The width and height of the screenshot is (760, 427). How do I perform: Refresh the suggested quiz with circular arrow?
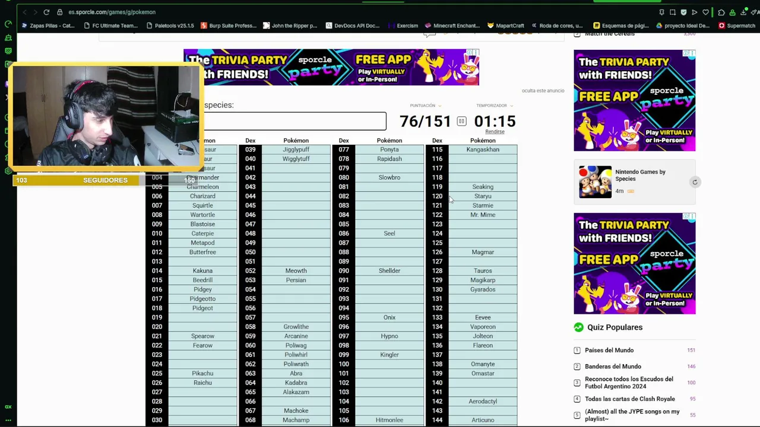(695, 182)
